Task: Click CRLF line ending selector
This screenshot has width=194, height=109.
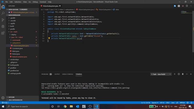Action: tap(168, 103)
